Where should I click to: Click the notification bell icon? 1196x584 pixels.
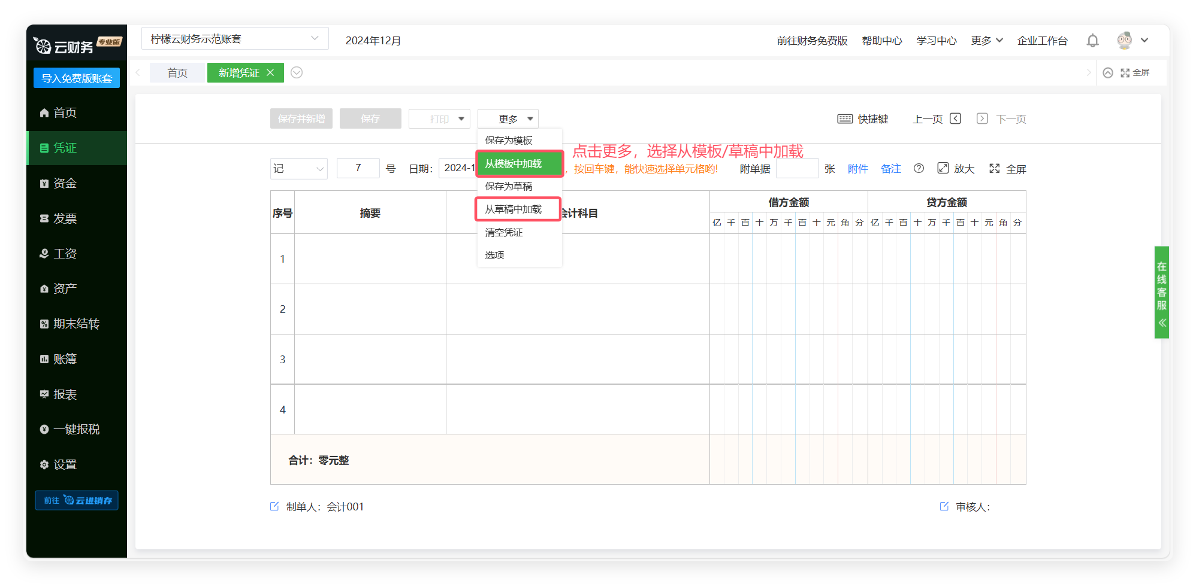[1092, 41]
